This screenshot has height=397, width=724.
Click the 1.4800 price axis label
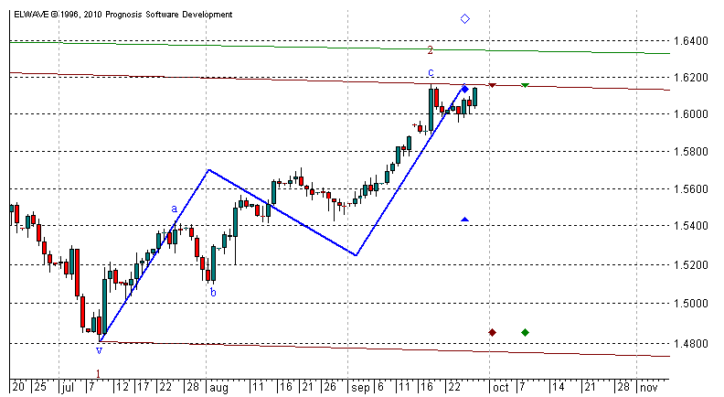tap(691, 343)
